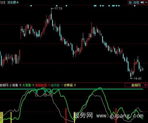Click the far-right cyan diamond below 信息
The image size is (148, 123).
(135, 6)
